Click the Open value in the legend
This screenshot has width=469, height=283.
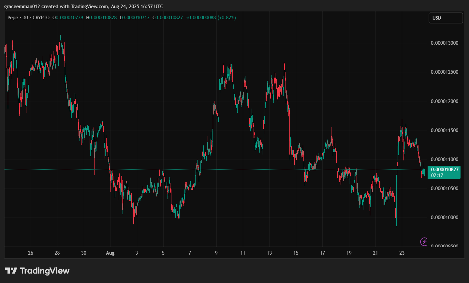69,18
